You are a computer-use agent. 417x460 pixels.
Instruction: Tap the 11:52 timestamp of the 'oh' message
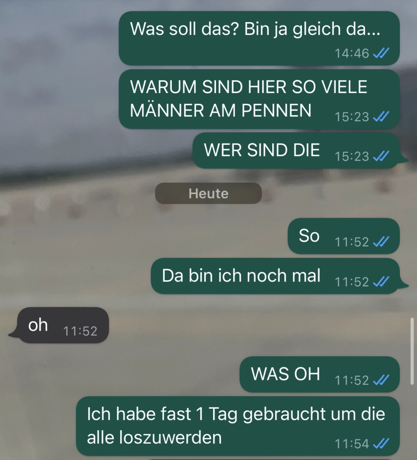(x=80, y=331)
